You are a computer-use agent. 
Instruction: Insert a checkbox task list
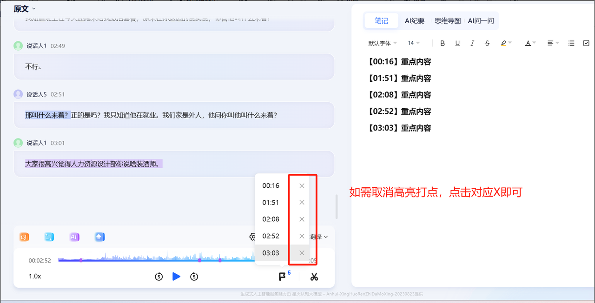(x=585, y=43)
